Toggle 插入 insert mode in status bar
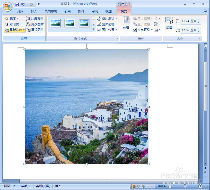 pos(58,186)
